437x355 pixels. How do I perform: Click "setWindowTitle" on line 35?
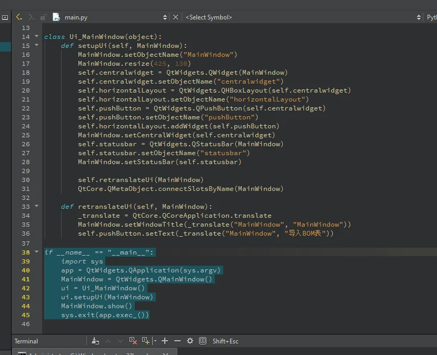point(154,225)
